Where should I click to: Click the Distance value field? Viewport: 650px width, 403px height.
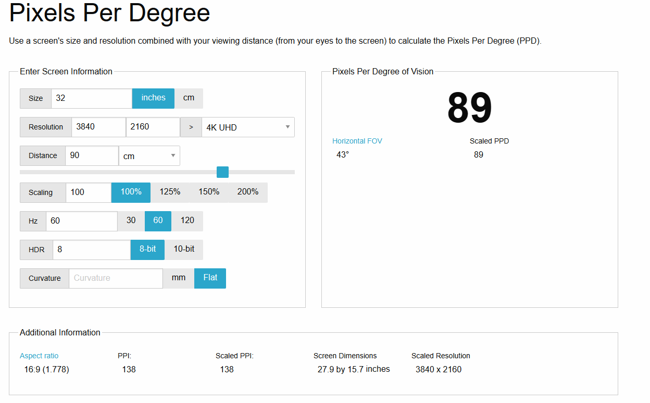92,156
